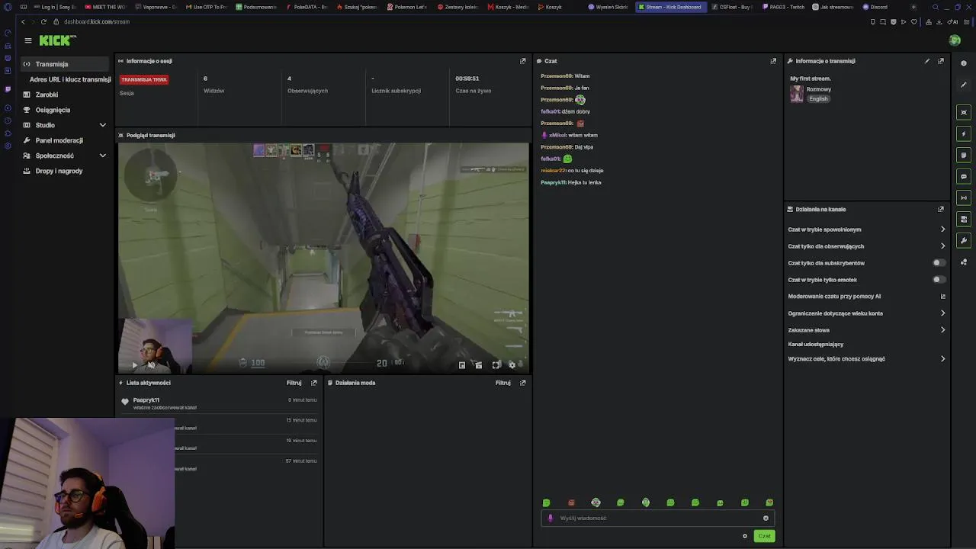Pop out the Działania na kanale panel

tap(941, 209)
